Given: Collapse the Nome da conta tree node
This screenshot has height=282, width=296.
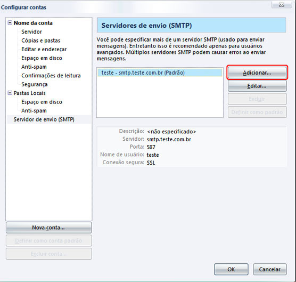Looking at the screenshot, I should coord(10,23).
